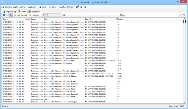Click the Highlight button in the log toolbar
Screen dimensions: 188x109
(x=34, y=15)
